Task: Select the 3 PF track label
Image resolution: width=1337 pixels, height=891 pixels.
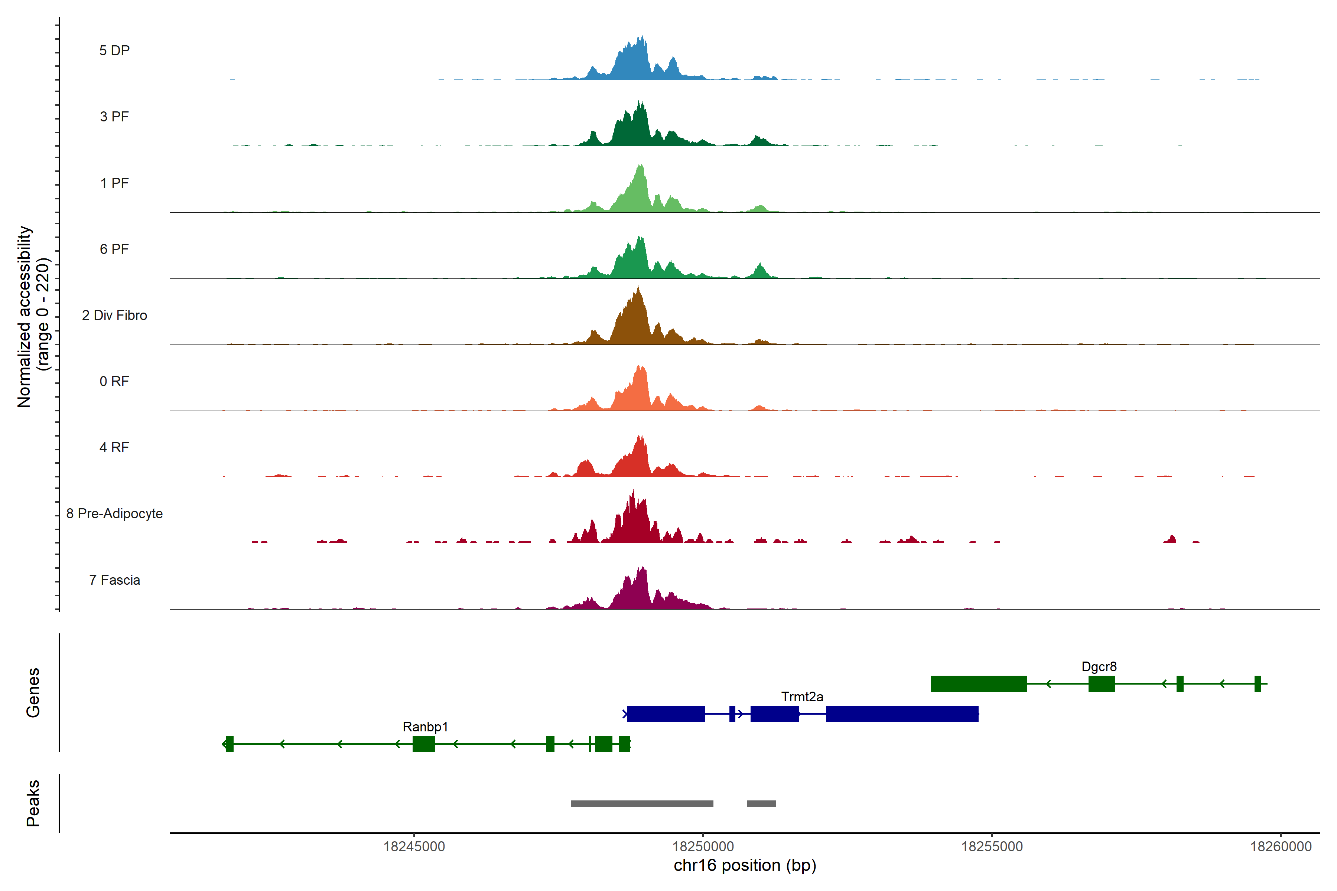Action: click(114, 117)
